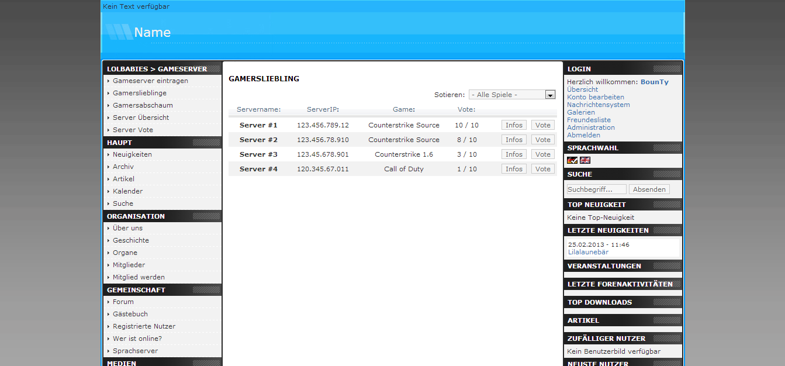
Task: Click the Vote button for Server #2
Action: click(543, 140)
